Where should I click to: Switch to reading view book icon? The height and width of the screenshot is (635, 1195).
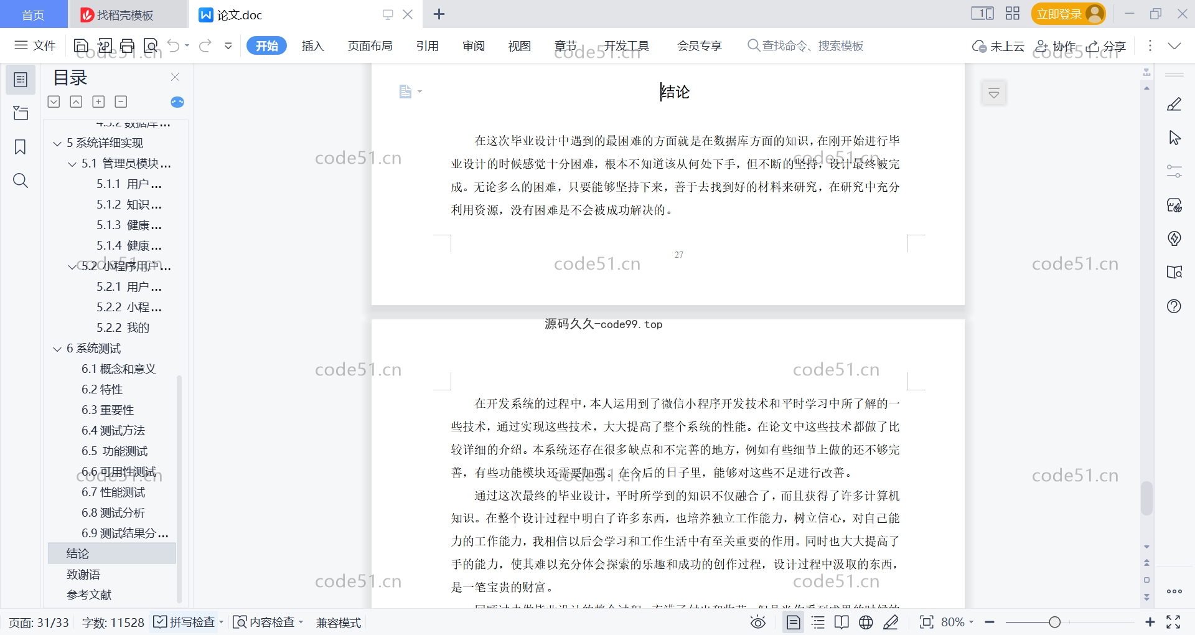click(841, 622)
